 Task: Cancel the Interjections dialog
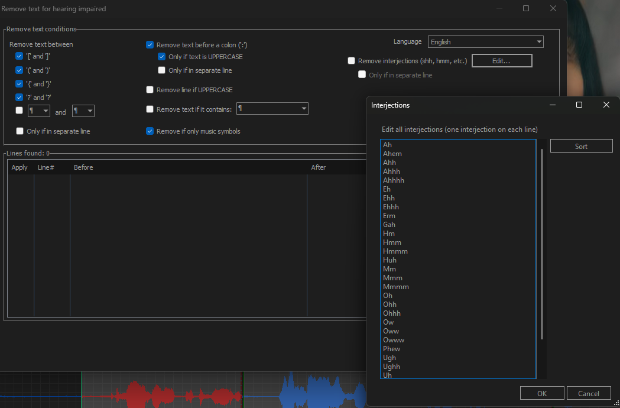589,393
